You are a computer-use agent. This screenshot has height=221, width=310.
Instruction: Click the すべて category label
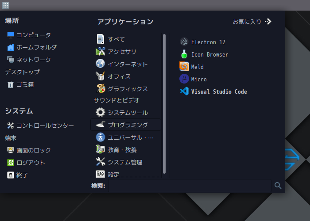coord(116,39)
